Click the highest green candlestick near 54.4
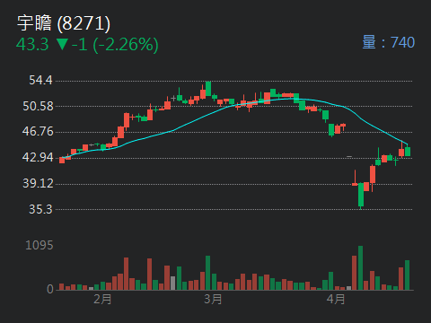 click(208, 89)
